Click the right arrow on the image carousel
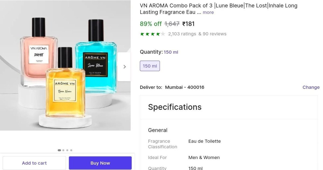 tap(124, 67)
